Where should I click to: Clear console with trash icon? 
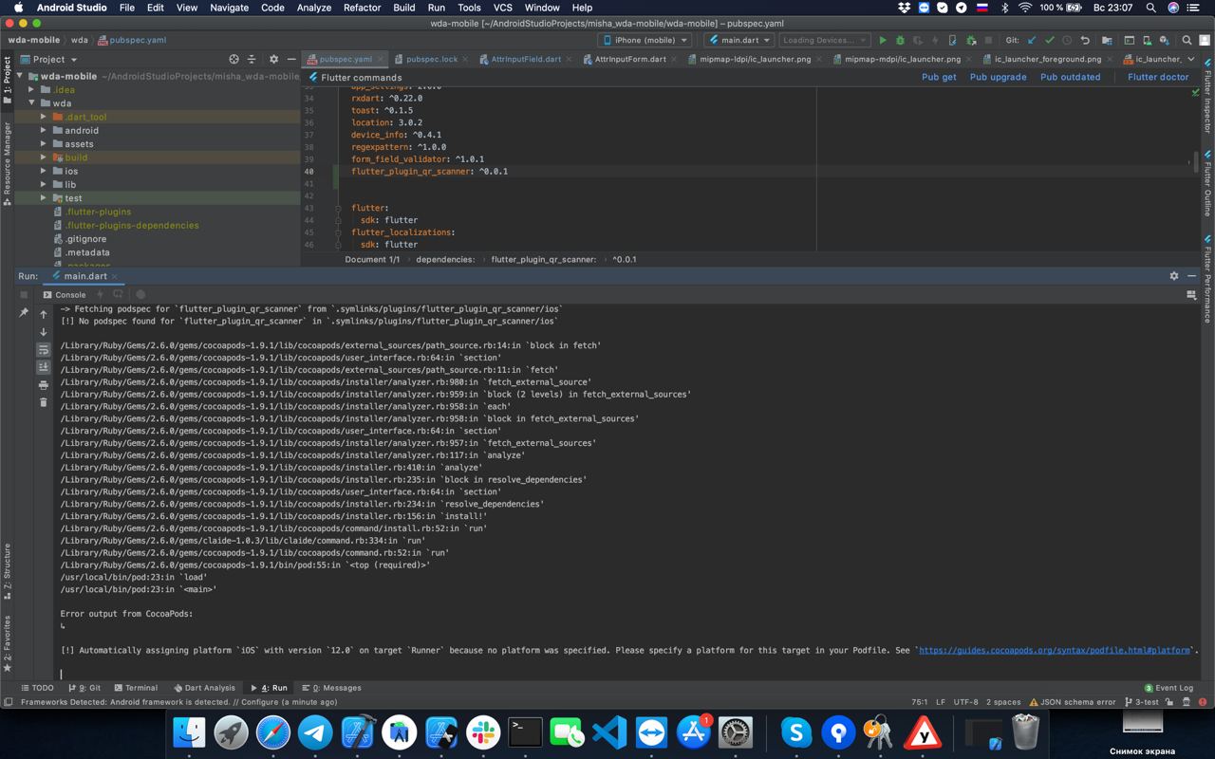tap(44, 402)
